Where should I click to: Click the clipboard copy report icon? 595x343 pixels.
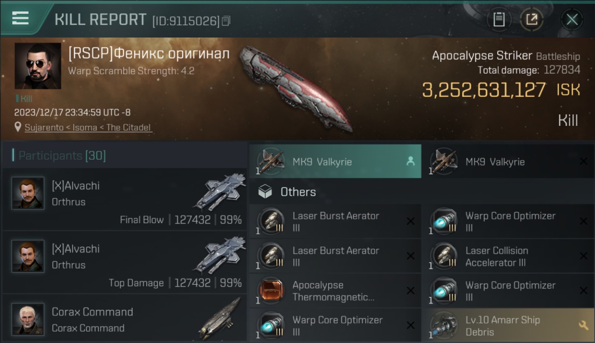[x=499, y=19]
